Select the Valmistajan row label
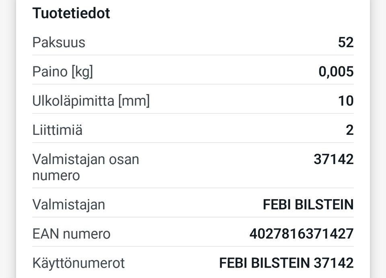Screen dimensions: 386x278 (69, 205)
